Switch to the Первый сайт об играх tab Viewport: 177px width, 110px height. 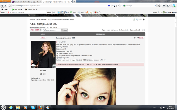pyautogui.click(x=27, y=2)
